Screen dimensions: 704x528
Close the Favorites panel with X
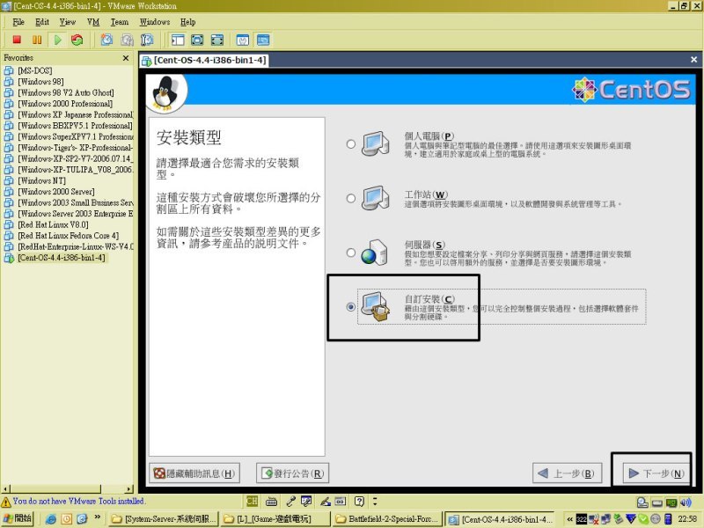[x=126, y=58]
